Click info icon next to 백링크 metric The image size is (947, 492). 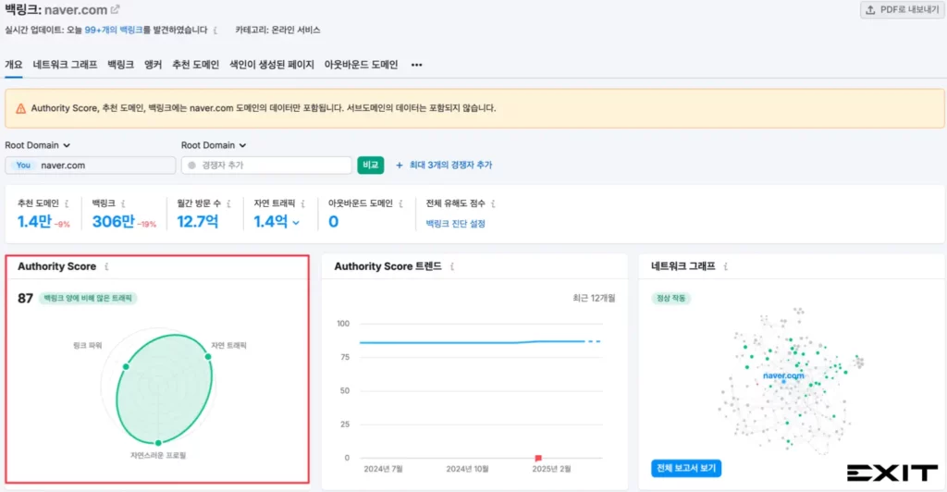click(x=123, y=204)
